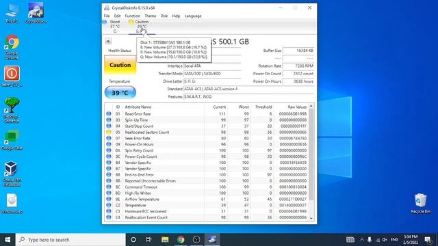Open the Function menu

[132, 16]
